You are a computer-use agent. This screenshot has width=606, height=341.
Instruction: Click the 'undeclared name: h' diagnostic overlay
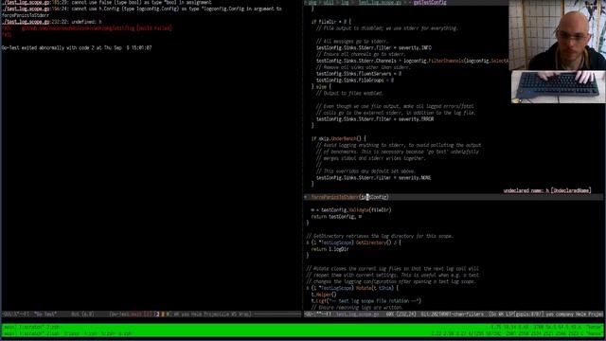547,190
